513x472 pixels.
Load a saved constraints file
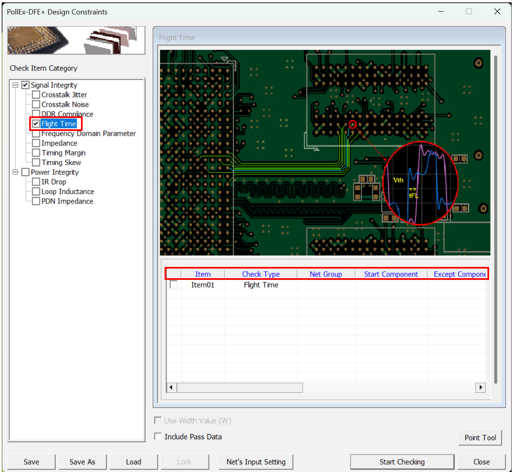[133, 462]
